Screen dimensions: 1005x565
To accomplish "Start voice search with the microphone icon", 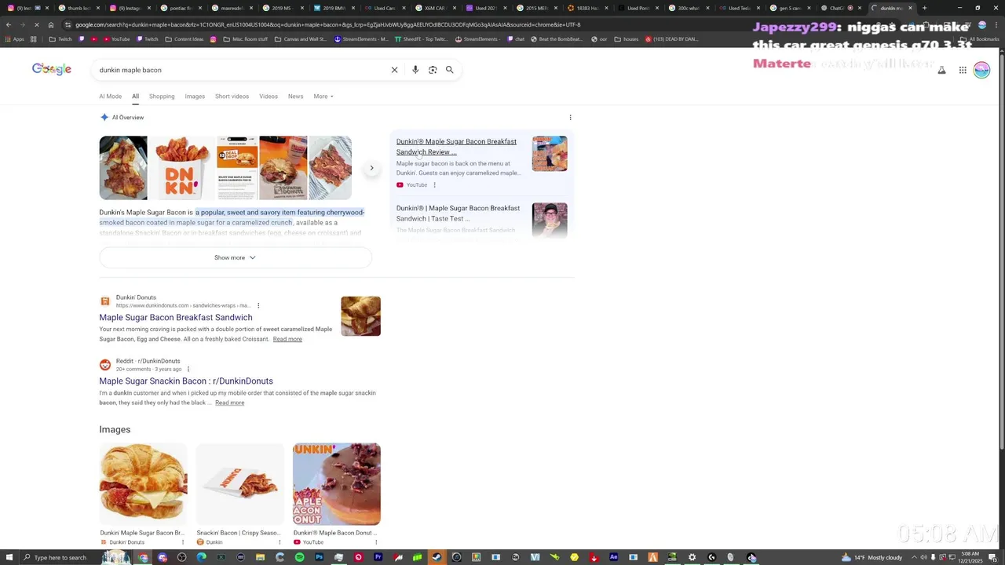I will 415,70.
